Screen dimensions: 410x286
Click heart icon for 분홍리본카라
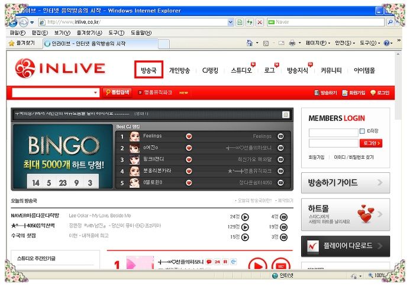pos(189,171)
